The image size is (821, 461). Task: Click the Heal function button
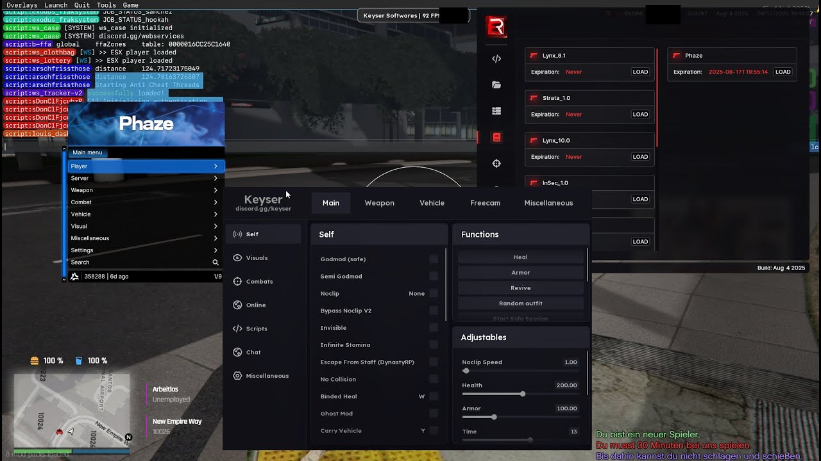click(x=521, y=257)
